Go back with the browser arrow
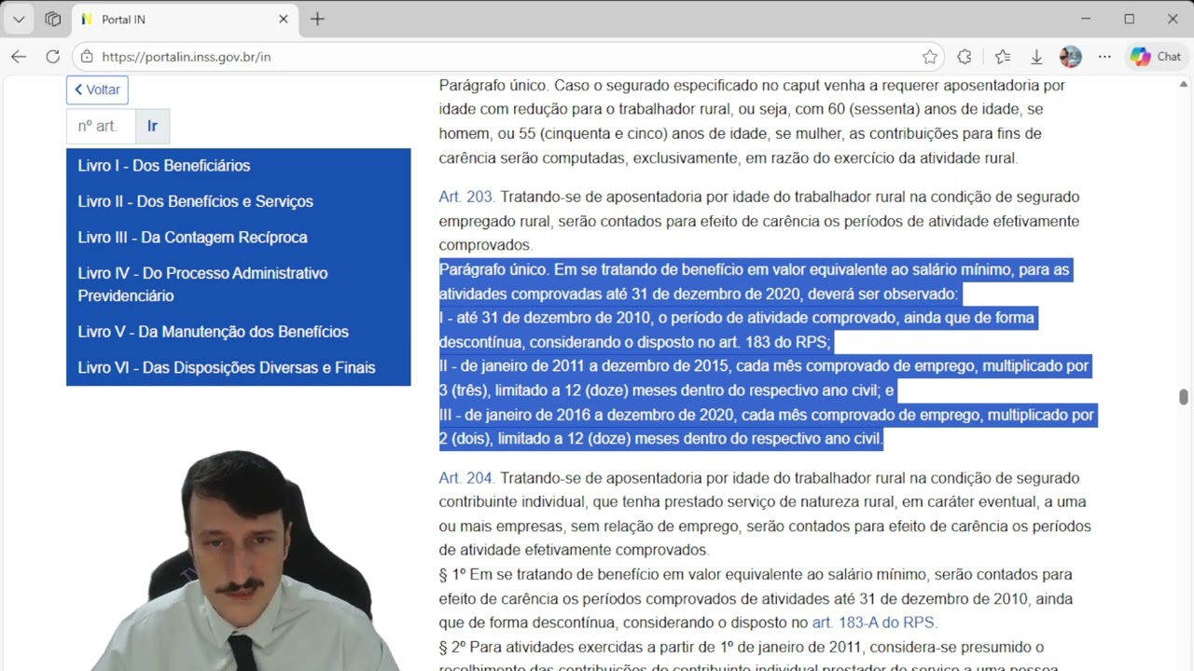Image resolution: width=1194 pixels, height=671 pixels. coord(19,57)
